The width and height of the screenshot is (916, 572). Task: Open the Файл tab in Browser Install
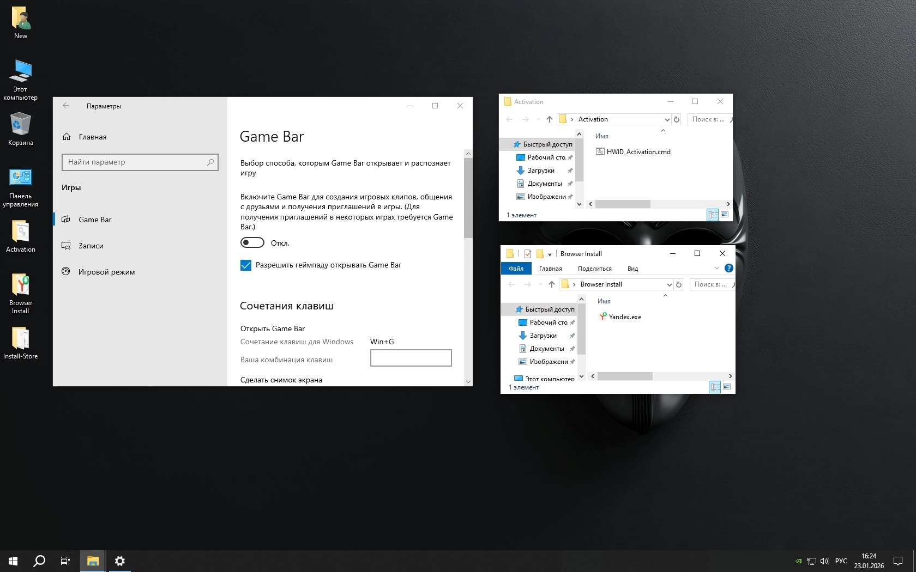[516, 269]
